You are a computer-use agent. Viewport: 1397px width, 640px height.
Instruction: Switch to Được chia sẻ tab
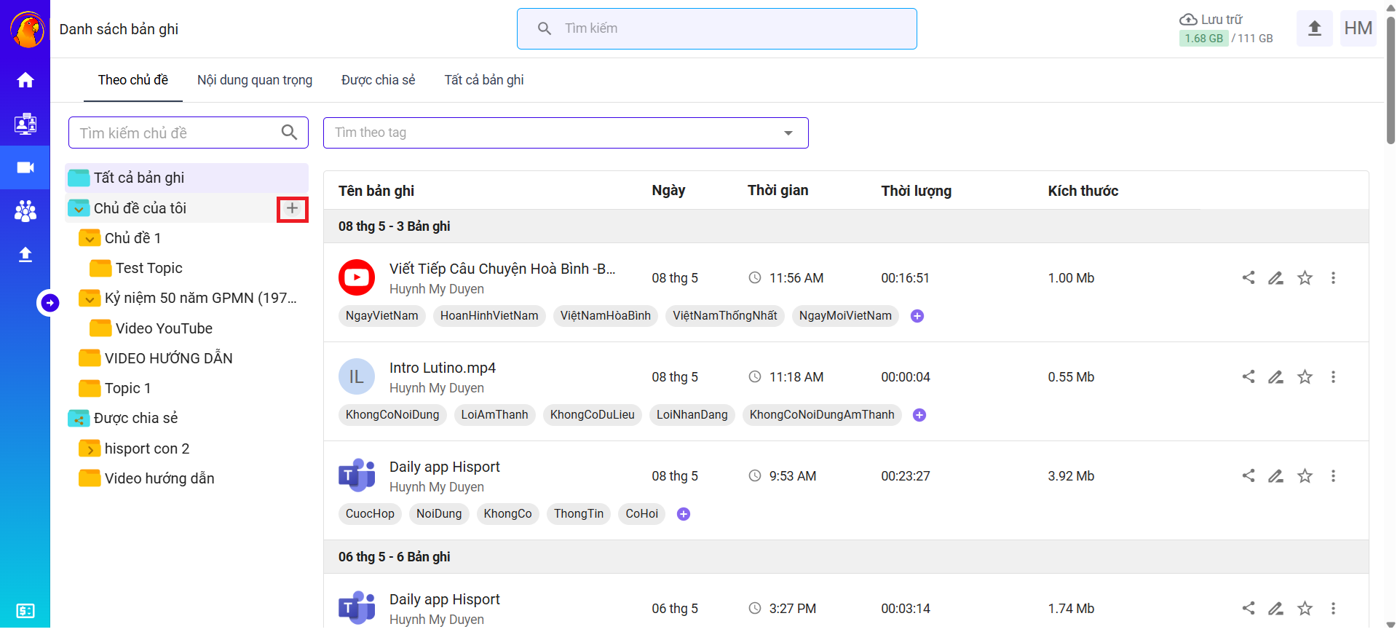click(x=378, y=80)
